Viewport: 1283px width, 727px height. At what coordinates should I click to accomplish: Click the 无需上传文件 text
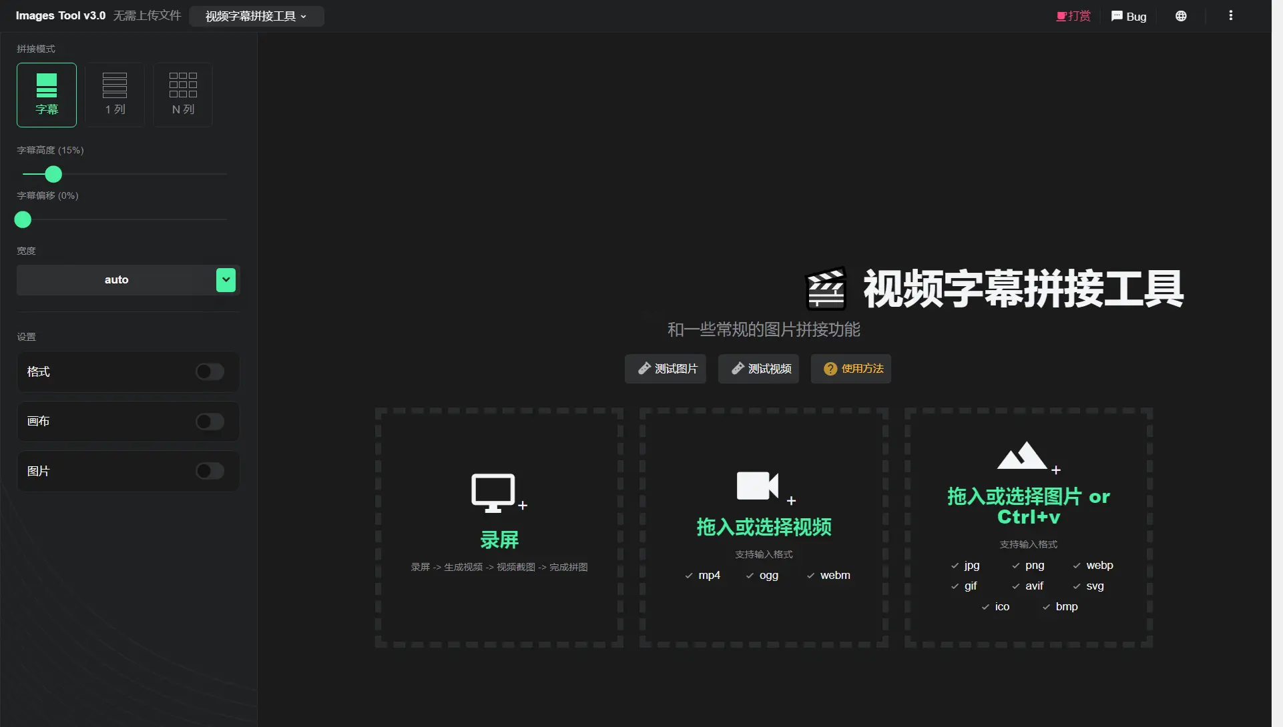tap(147, 15)
